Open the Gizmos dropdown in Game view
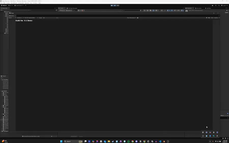This screenshot has width=229, height=143. [x=217, y=18]
